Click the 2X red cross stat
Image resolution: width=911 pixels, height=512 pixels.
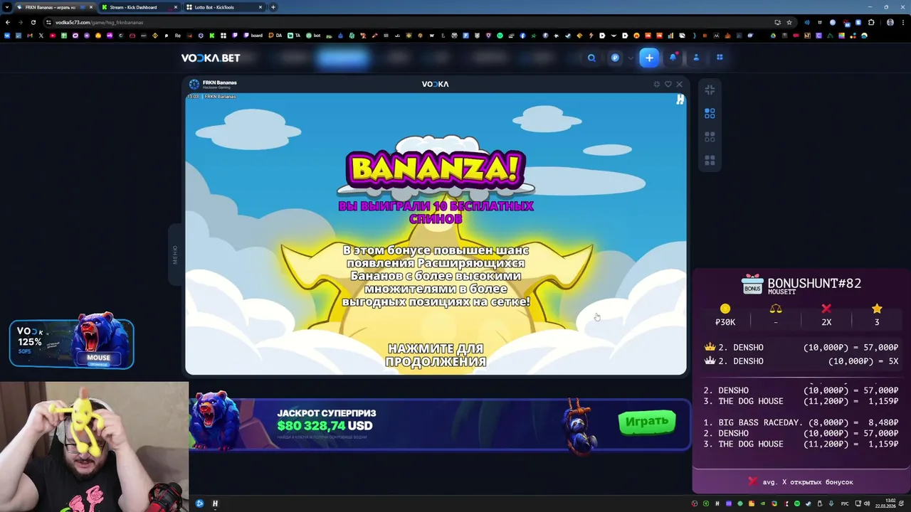826,315
